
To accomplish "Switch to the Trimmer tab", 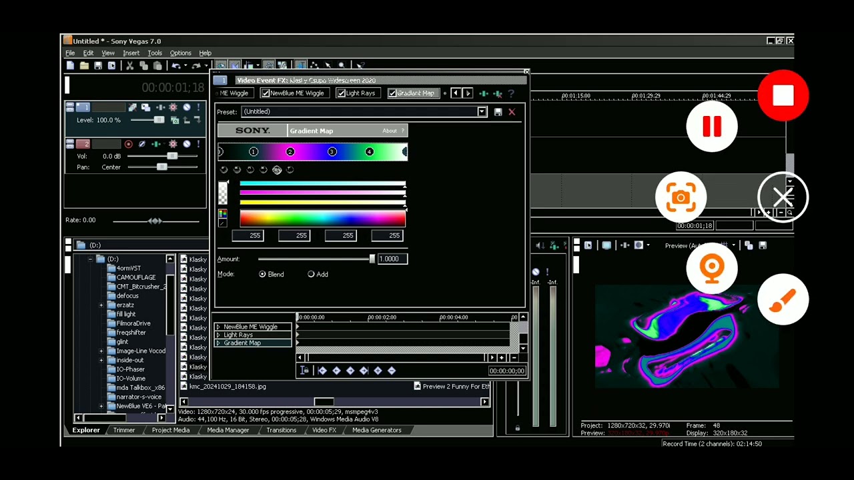I will click(x=123, y=431).
